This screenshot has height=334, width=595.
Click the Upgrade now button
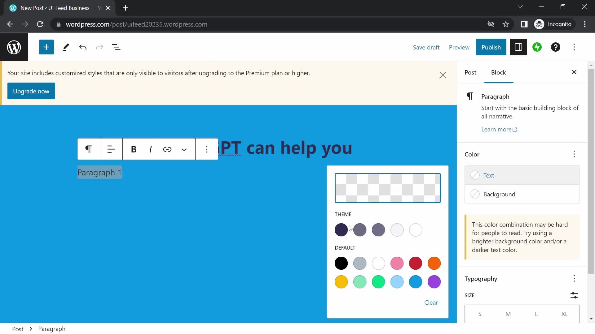pyautogui.click(x=31, y=91)
